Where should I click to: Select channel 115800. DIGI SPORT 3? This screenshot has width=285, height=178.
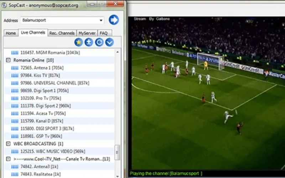[x=47, y=129]
